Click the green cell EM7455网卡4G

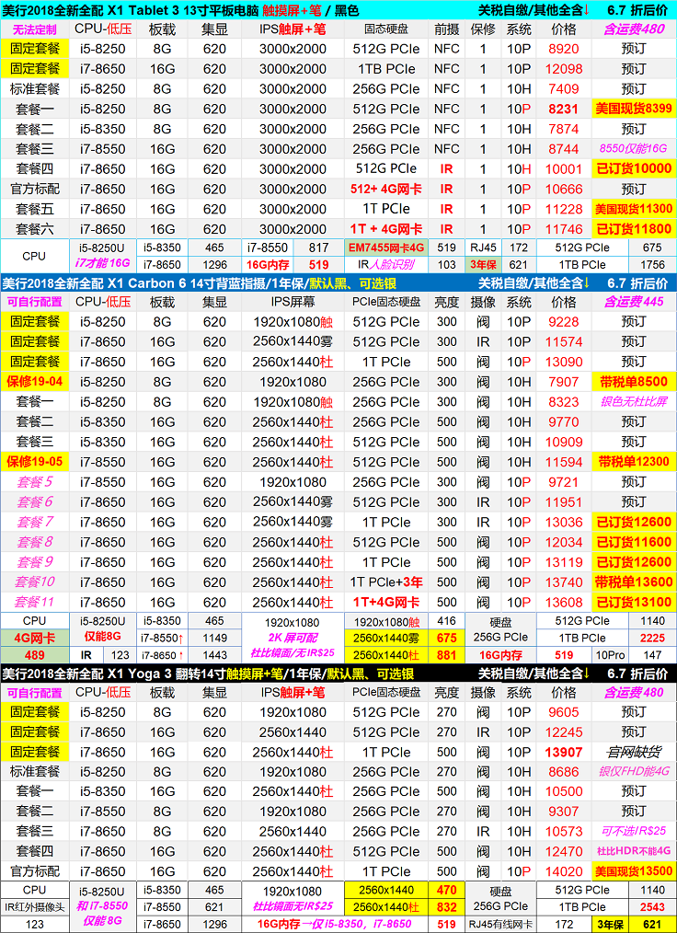(x=386, y=248)
